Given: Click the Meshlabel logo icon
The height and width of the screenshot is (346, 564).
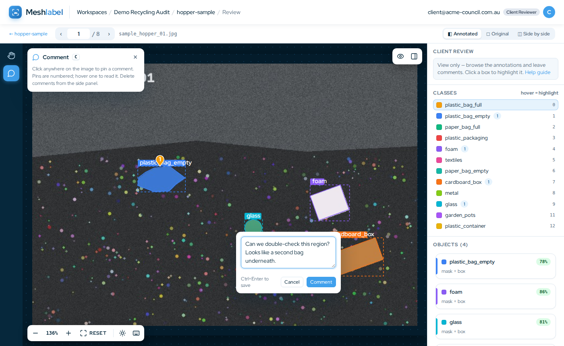Looking at the screenshot, I should click(15, 12).
